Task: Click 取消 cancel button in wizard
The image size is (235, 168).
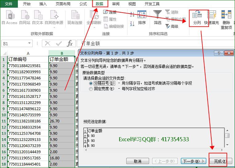Action: pyautogui.click(x=138, y=161)
